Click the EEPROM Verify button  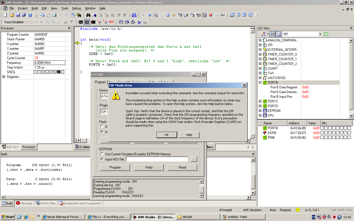coord(149,167)
